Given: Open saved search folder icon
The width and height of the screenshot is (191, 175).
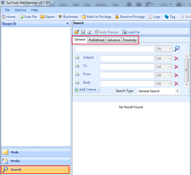Looking at the screenshot, I should [77, 32].
